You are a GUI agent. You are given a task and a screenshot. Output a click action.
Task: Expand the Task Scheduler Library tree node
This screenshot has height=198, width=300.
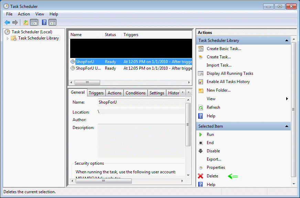pyautogui.click(x=8, y=38)
